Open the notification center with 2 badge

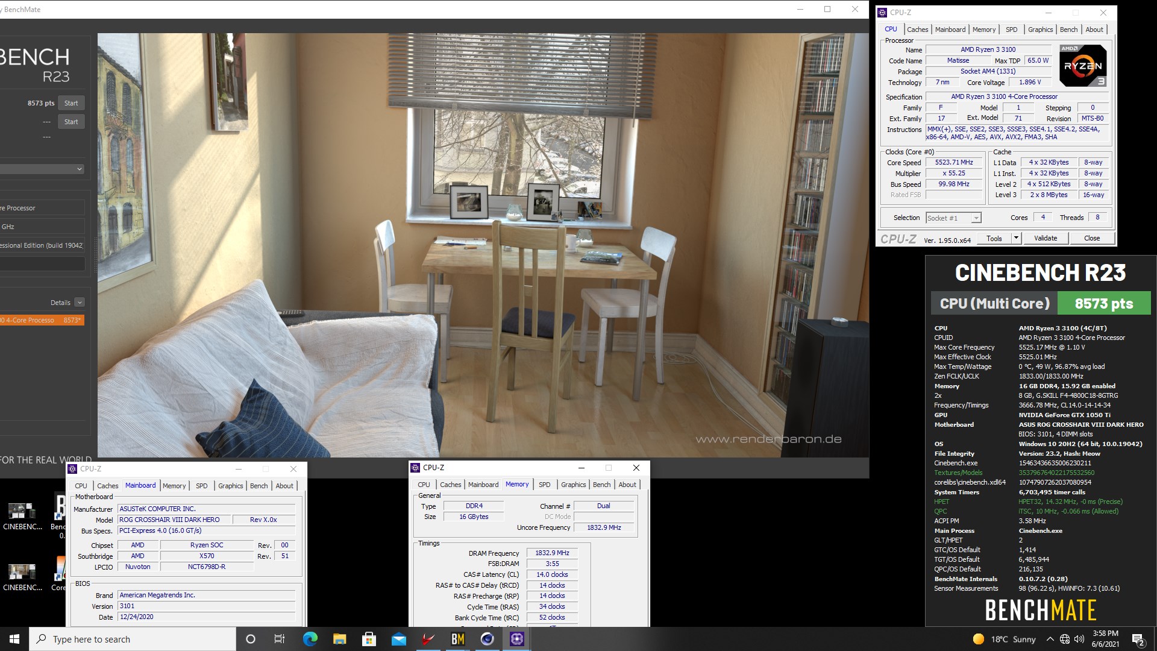click(1138, 639)
